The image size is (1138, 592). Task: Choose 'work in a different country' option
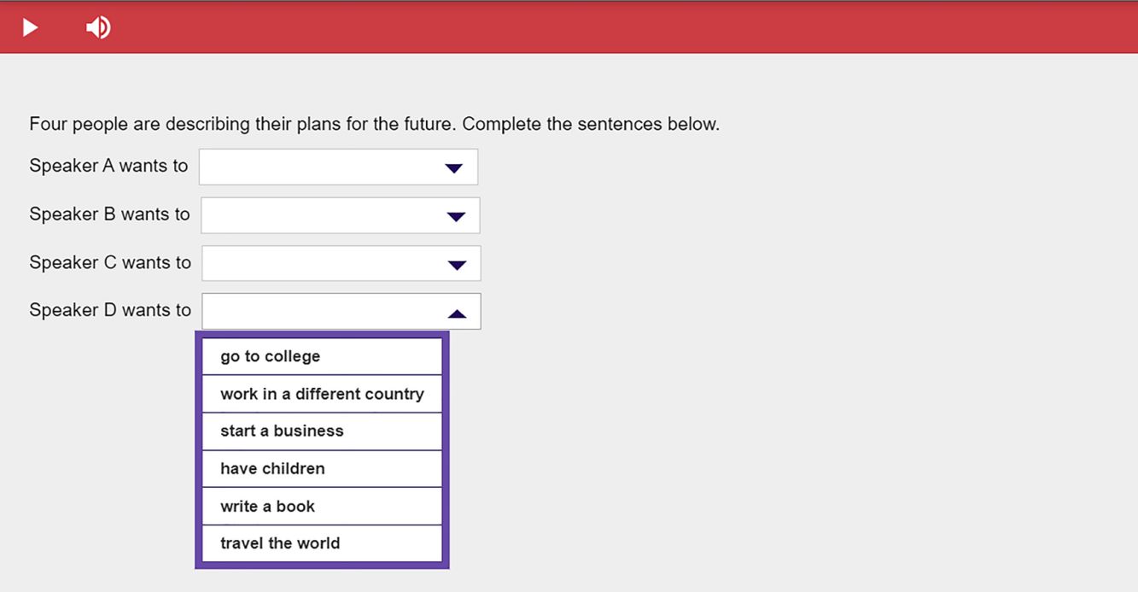[x=321, y=394]
